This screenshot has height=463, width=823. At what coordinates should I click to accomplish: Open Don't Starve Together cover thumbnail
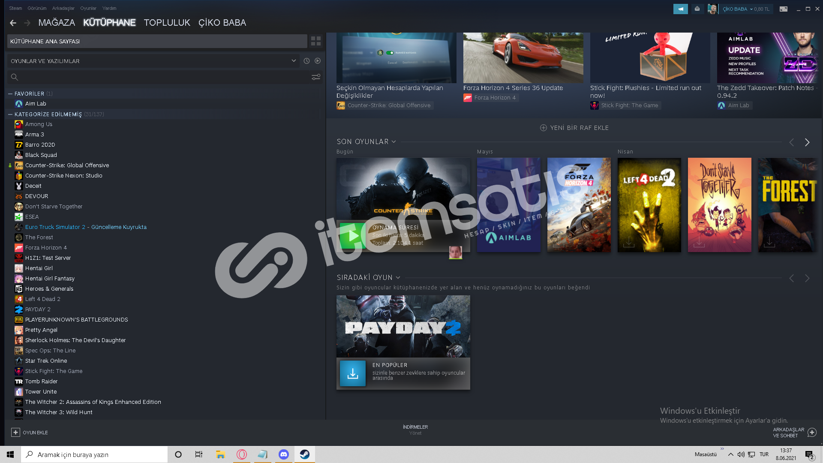click(x=719, y=205)
